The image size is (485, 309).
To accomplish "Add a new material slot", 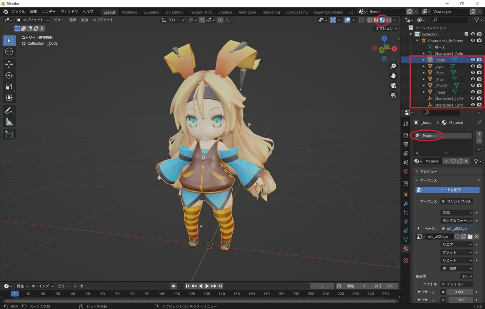I will click(479, 134).
